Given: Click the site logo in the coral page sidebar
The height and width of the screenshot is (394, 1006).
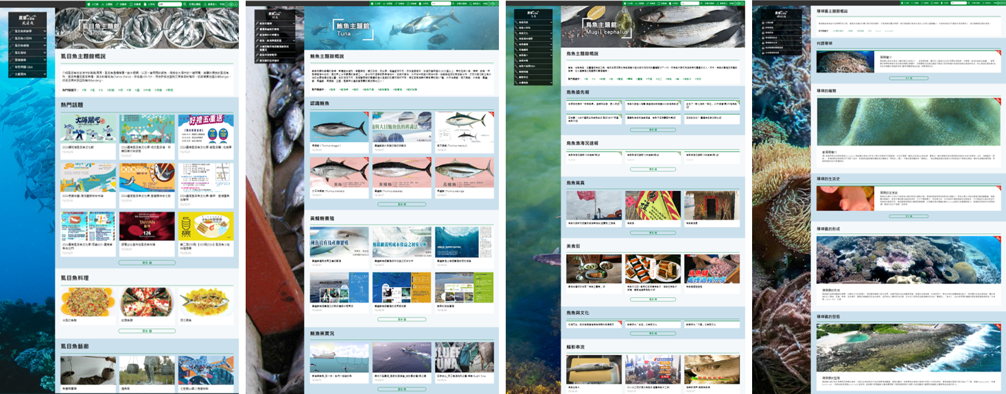Looking at the screenshot, I should [x=780, y=14].
